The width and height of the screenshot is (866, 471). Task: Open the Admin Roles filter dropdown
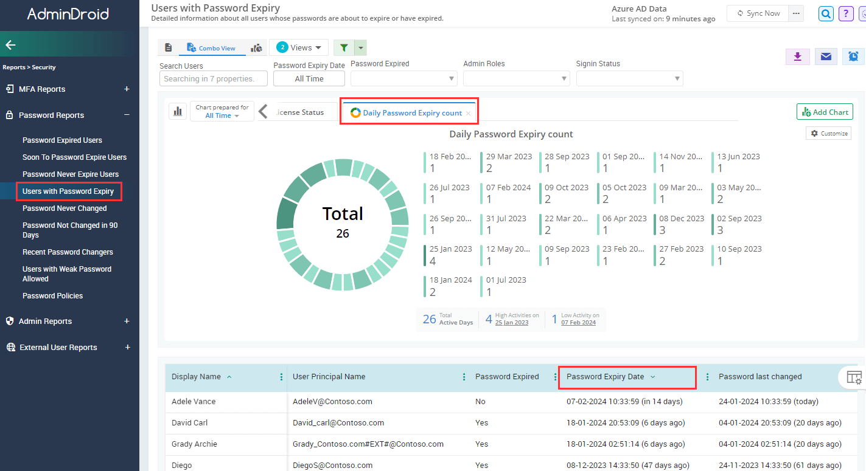pos(516,78)
